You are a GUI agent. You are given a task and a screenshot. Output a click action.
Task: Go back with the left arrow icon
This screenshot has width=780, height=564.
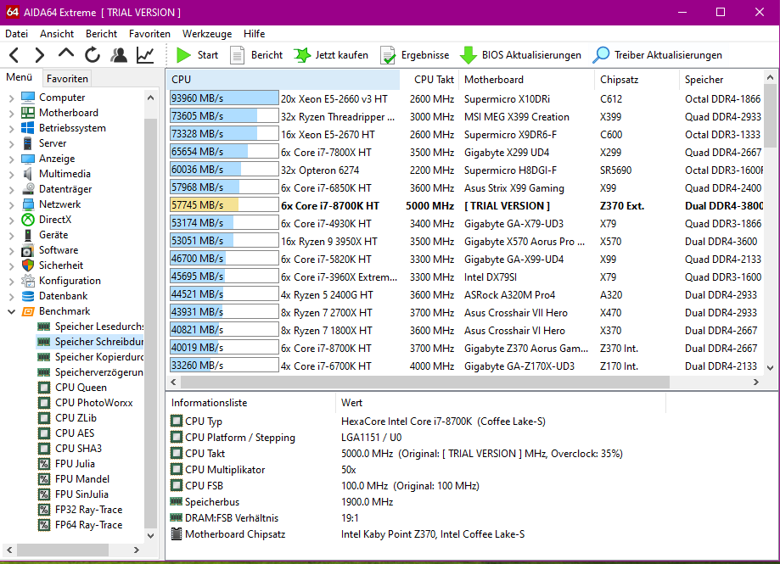(x=14, y=55)
